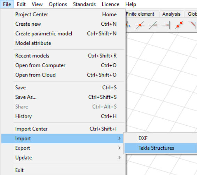
Task: Expand the Update submenu arrow
Action: 119,158
